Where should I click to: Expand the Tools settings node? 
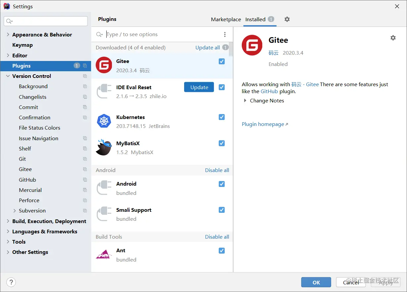8,242
